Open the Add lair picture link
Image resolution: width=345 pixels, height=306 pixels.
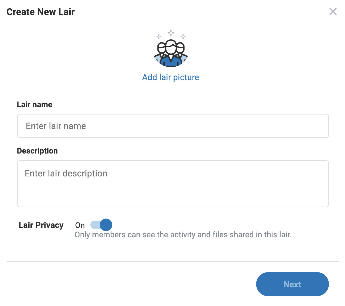pyautogui.click(x=171, y=77)
